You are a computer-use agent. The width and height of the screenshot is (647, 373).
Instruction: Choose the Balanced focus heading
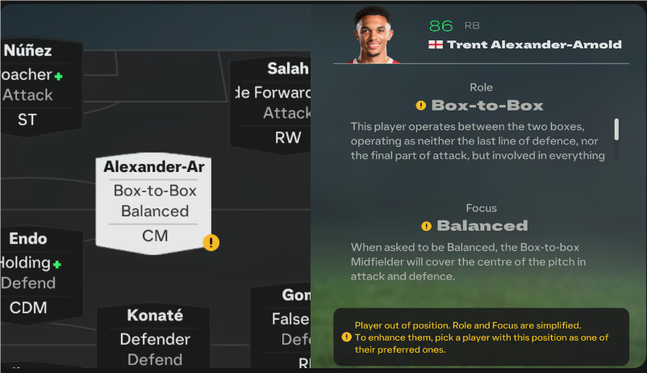click(482, 226)
